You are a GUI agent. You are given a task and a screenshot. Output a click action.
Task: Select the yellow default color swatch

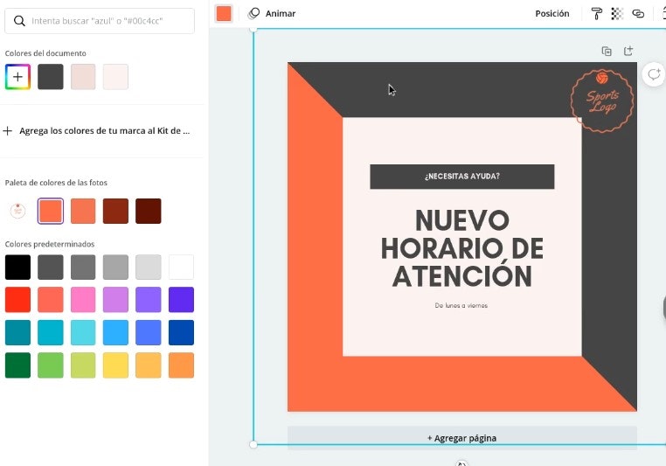click(x=115, y=365)
